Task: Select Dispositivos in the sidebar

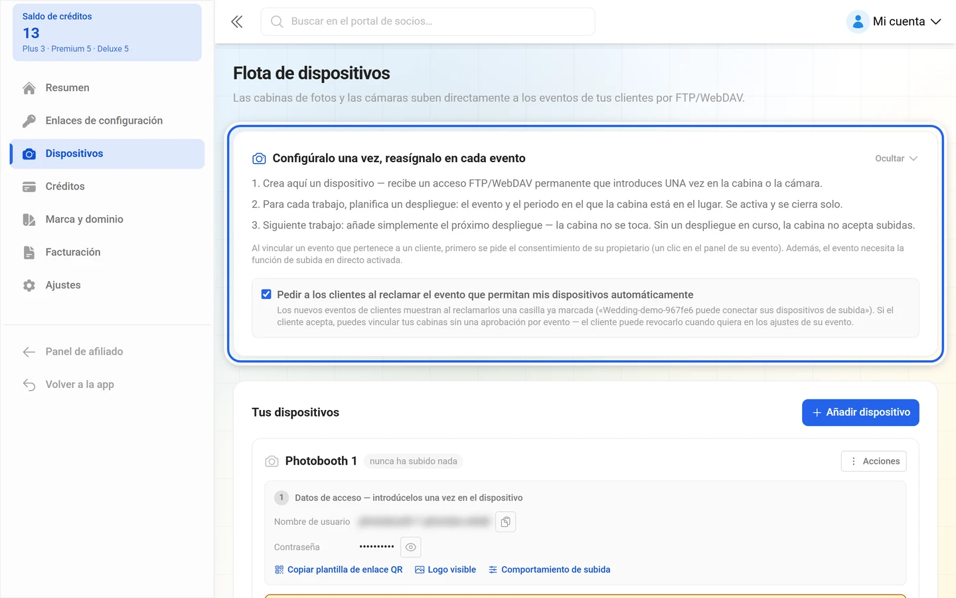Action: (x=108, y=153)
